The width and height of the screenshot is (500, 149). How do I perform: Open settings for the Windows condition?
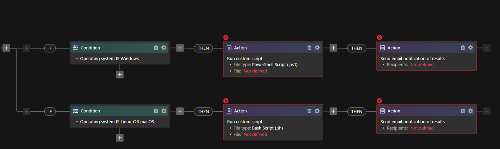coord(164,48)
